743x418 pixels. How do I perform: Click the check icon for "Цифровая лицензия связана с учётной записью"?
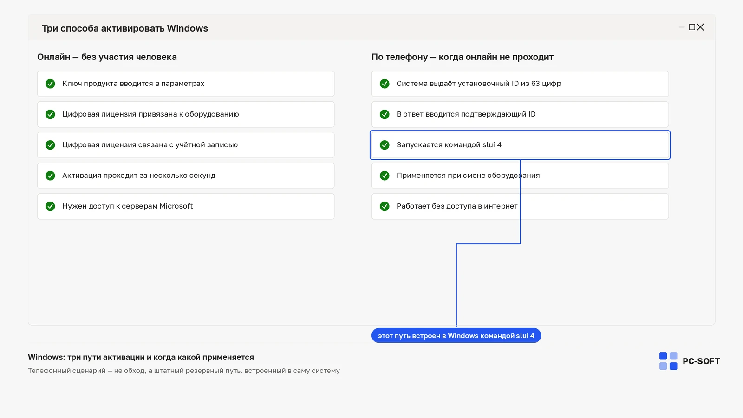click(x=50, y=145)
